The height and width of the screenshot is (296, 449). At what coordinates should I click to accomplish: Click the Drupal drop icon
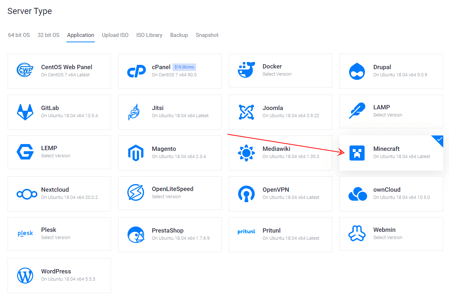(357, 71)
